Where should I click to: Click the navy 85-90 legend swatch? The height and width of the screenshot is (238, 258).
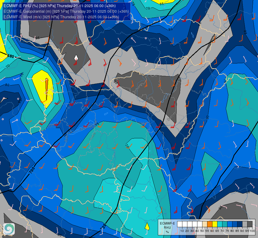pyautogui.click(x=240, y=224)
